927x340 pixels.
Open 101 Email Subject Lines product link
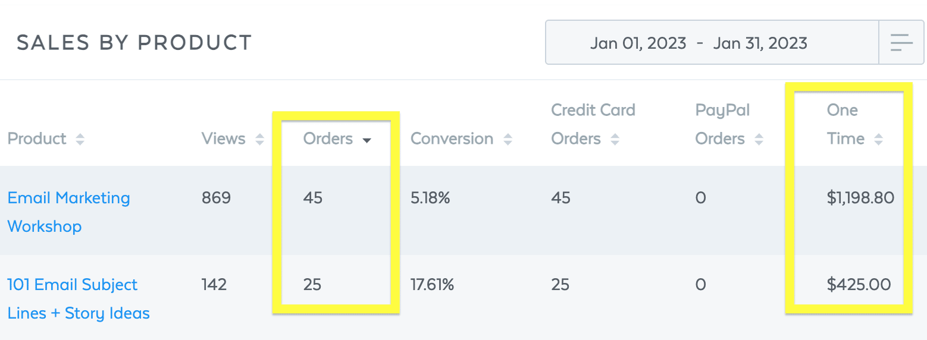(x=78, y=298)
